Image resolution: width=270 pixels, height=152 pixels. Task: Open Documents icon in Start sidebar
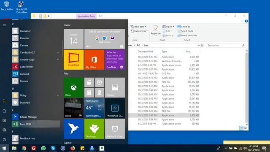(x=4, y=111)
